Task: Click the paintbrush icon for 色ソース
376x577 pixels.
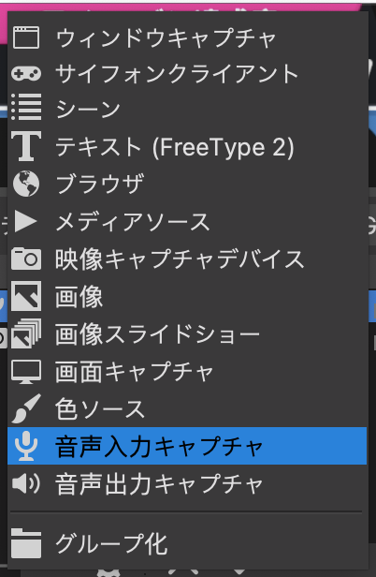Action: [26, 408]
